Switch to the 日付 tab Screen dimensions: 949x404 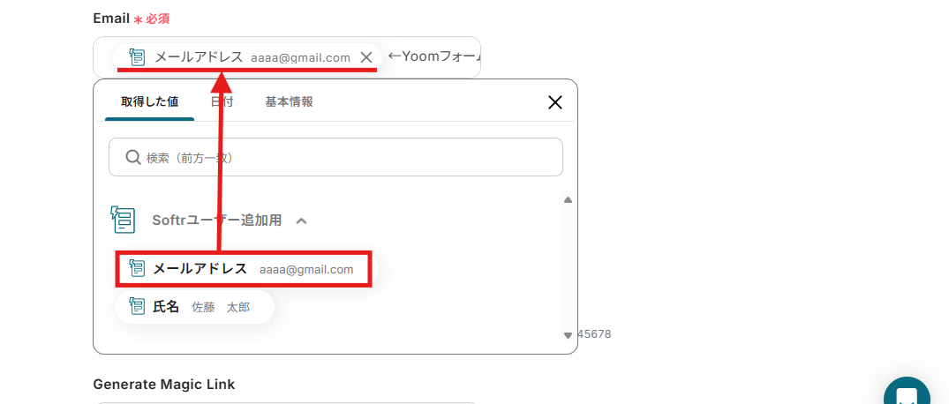point(222,101)
